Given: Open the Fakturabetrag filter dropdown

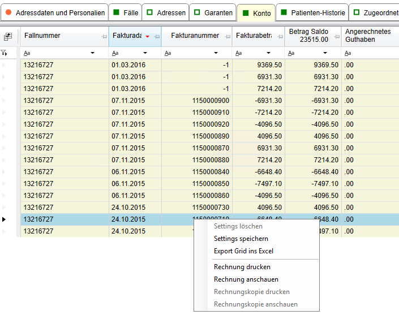Looking at the screenshot, I should click(x=268, y=53).
